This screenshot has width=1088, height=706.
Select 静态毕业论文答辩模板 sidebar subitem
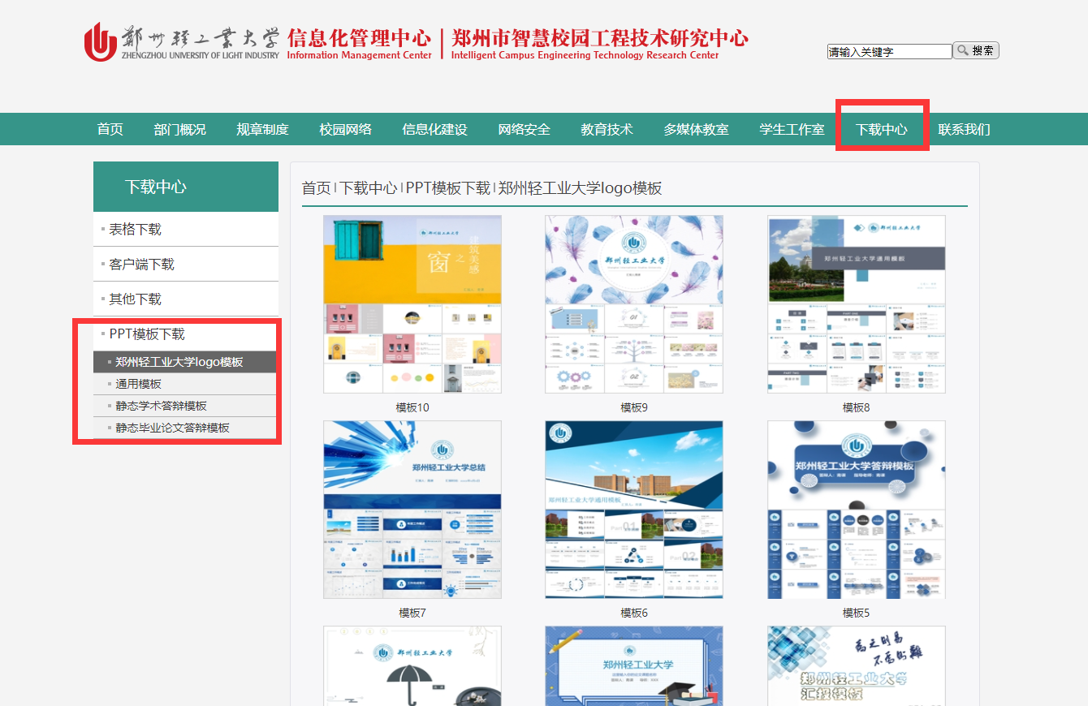(x=186, y=428)
